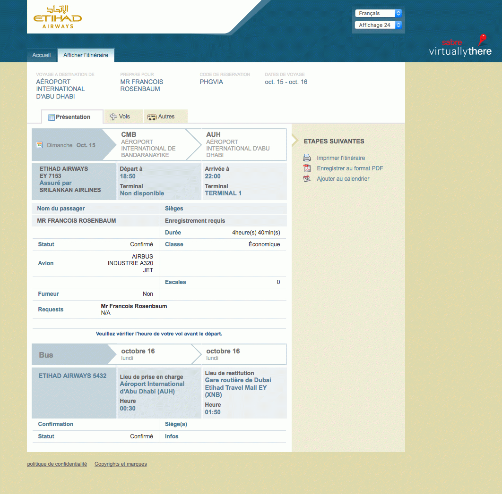
Task: Click the Bus segment header
Action: tap(46, 355)
